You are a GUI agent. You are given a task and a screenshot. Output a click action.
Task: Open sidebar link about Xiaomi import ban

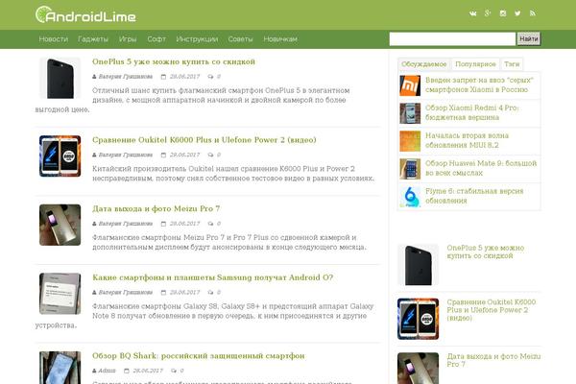(x=479, y=84)
